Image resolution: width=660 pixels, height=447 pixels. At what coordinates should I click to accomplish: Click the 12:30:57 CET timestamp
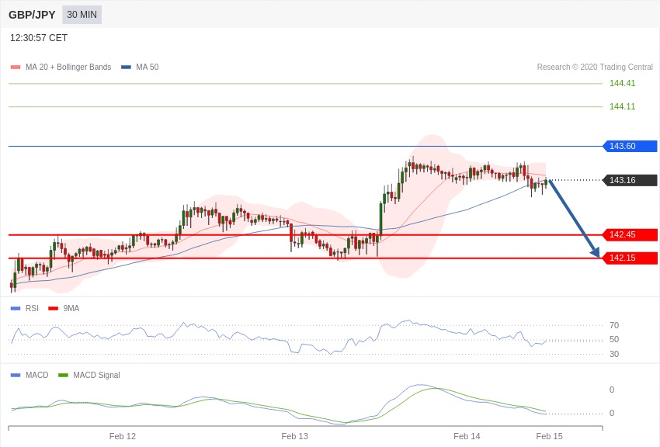39,38
